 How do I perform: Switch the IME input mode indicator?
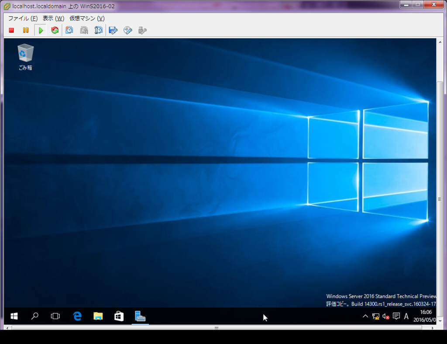tap(406, 316)
